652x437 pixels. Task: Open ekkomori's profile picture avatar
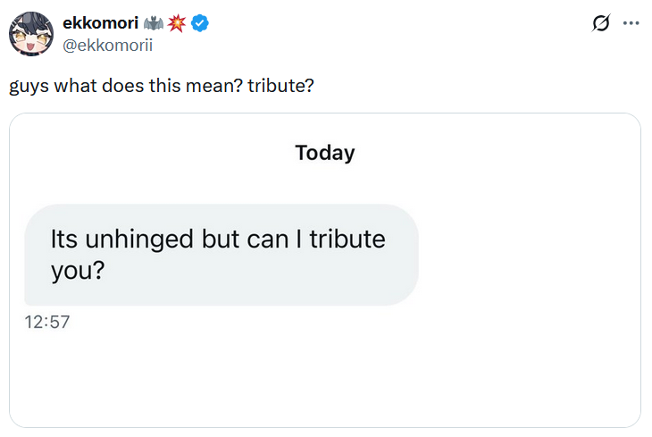tap(29, 33)
